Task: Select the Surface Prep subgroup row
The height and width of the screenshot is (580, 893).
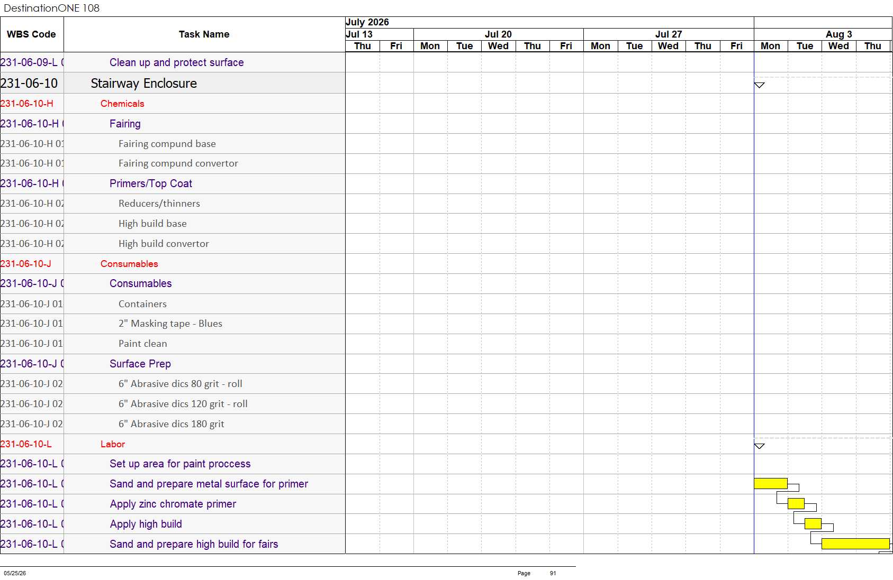Action: 173,364
